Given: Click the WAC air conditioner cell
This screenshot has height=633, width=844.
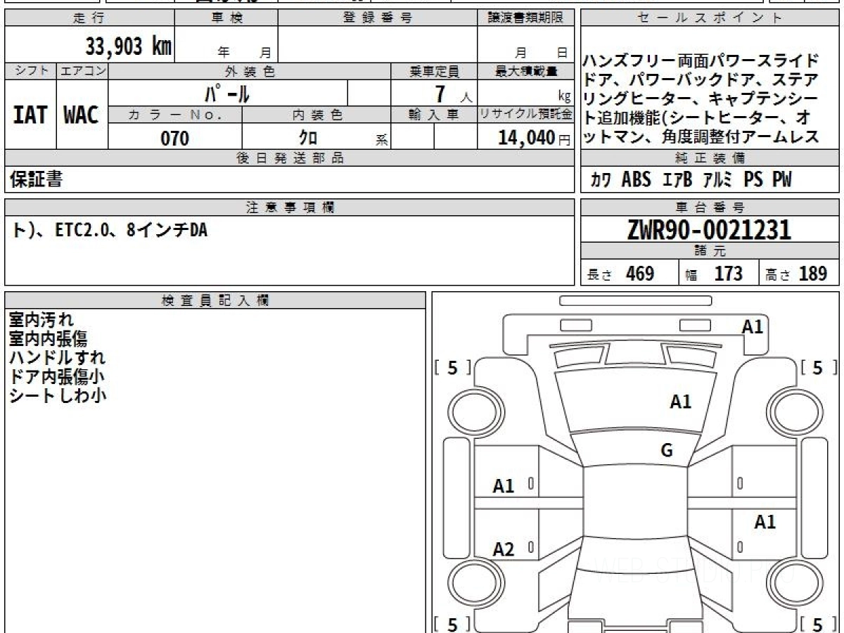Looking at the screenshot, I should (82, 115).
